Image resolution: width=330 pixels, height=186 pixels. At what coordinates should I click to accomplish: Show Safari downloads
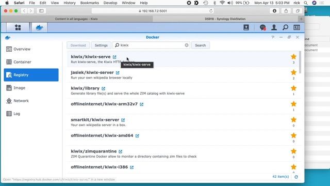274,11
